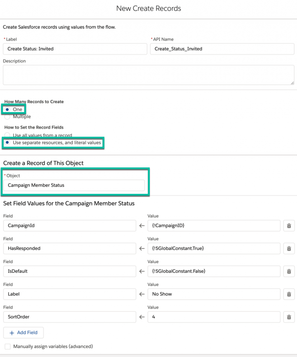297x357 pixels.
Task: Remove the Label field row with trash icon
Action: (289, 294)
